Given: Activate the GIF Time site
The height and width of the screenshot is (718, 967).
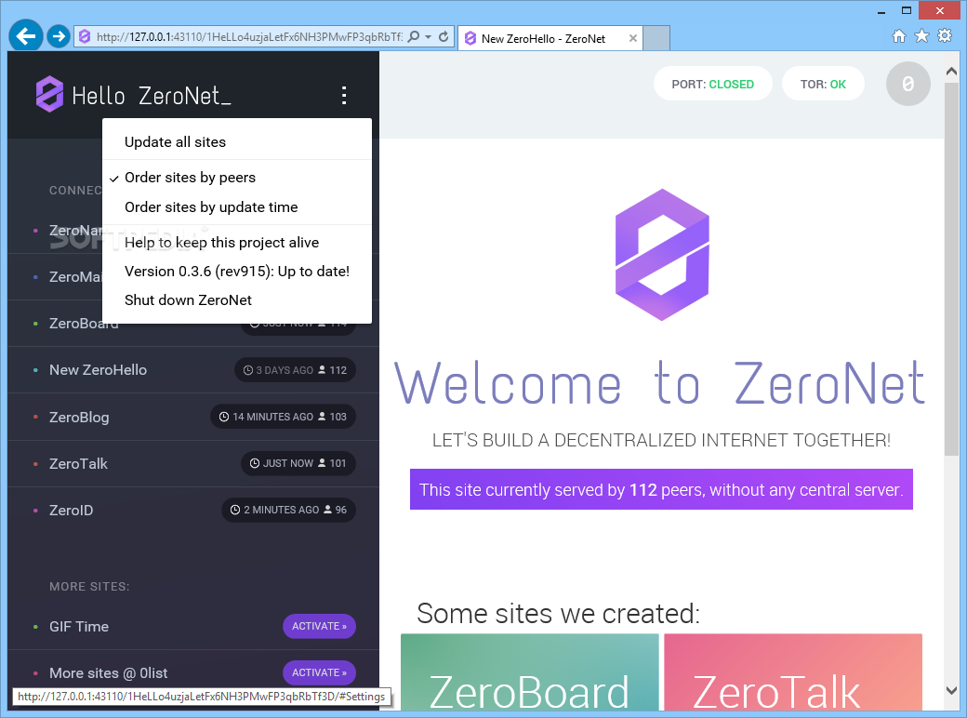Looking at the screenshot, I should [x=320, y=626].
